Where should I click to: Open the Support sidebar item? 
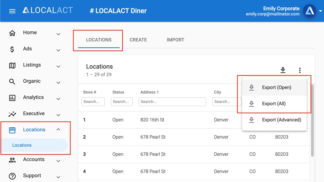(32, 176)
